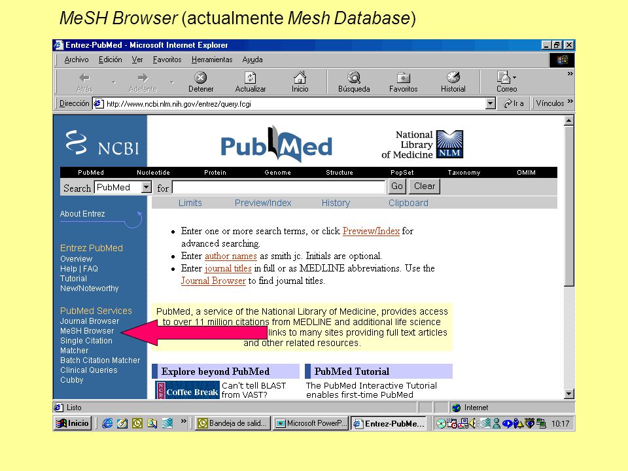The height and width of the screenshot is (471, 628).
Task: Switch to the Structure database tab
Action: tap(340, 173)
